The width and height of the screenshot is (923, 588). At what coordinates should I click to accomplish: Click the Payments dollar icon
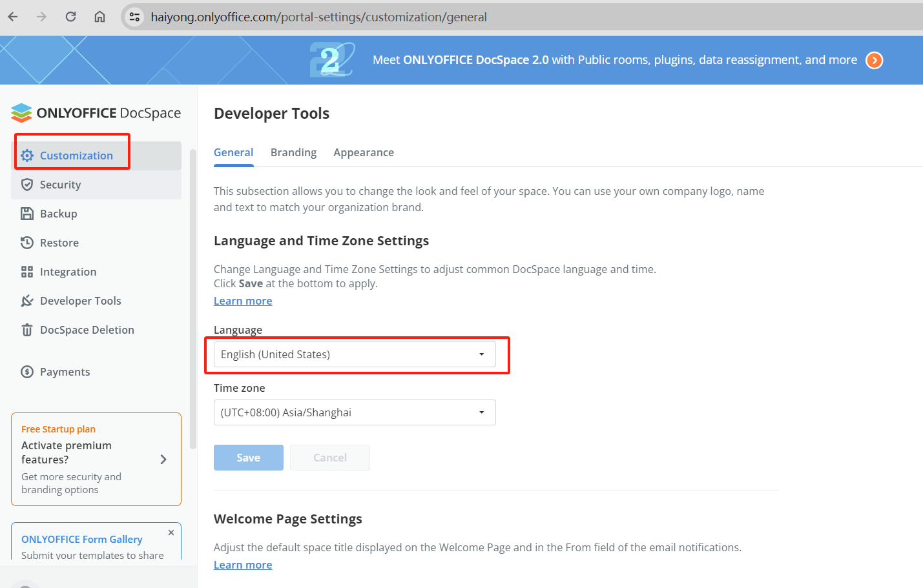click(x=27, y=372)
